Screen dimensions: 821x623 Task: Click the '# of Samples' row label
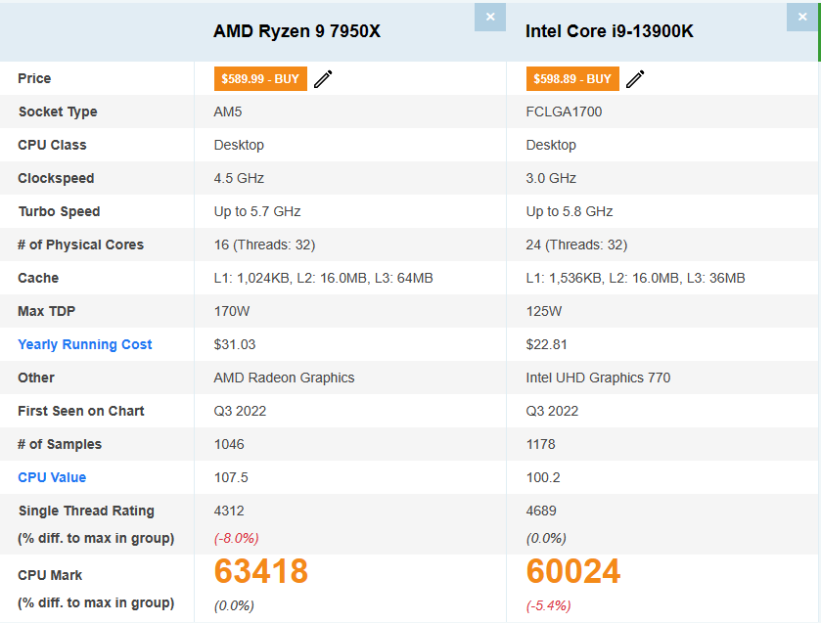coord(59,444)
